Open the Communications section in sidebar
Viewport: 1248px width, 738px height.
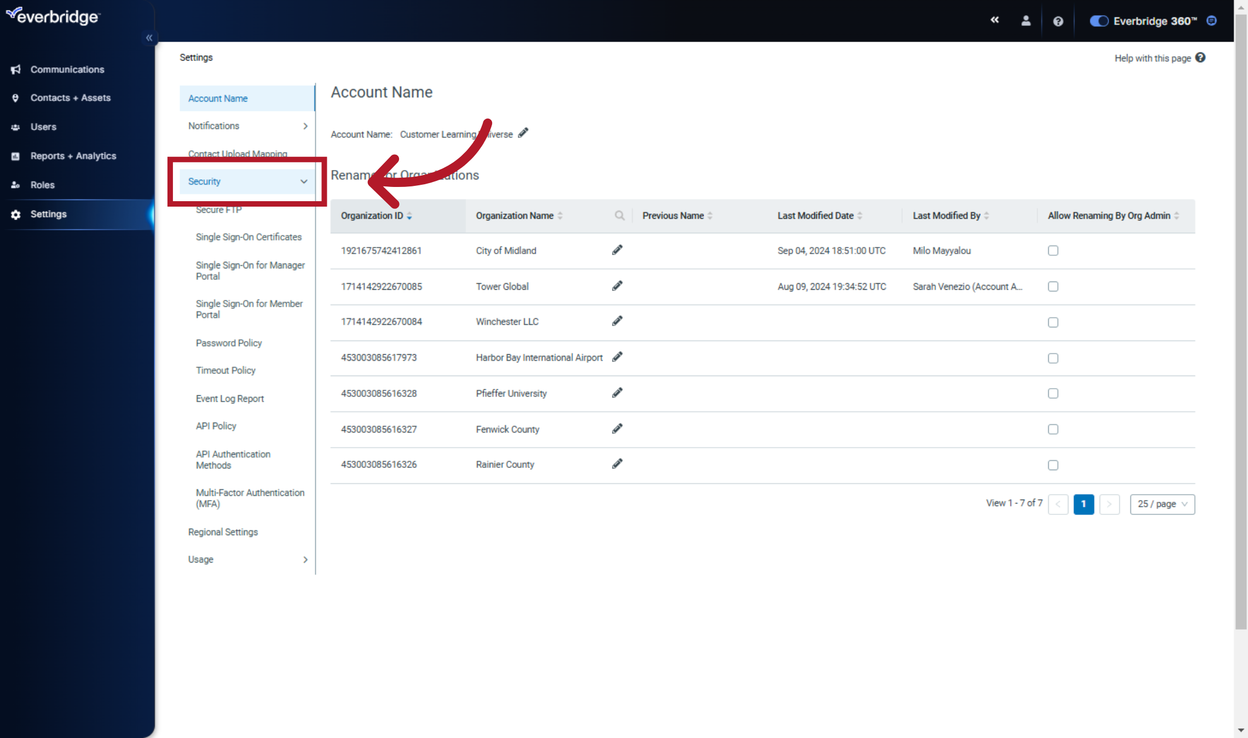[67, 69]
